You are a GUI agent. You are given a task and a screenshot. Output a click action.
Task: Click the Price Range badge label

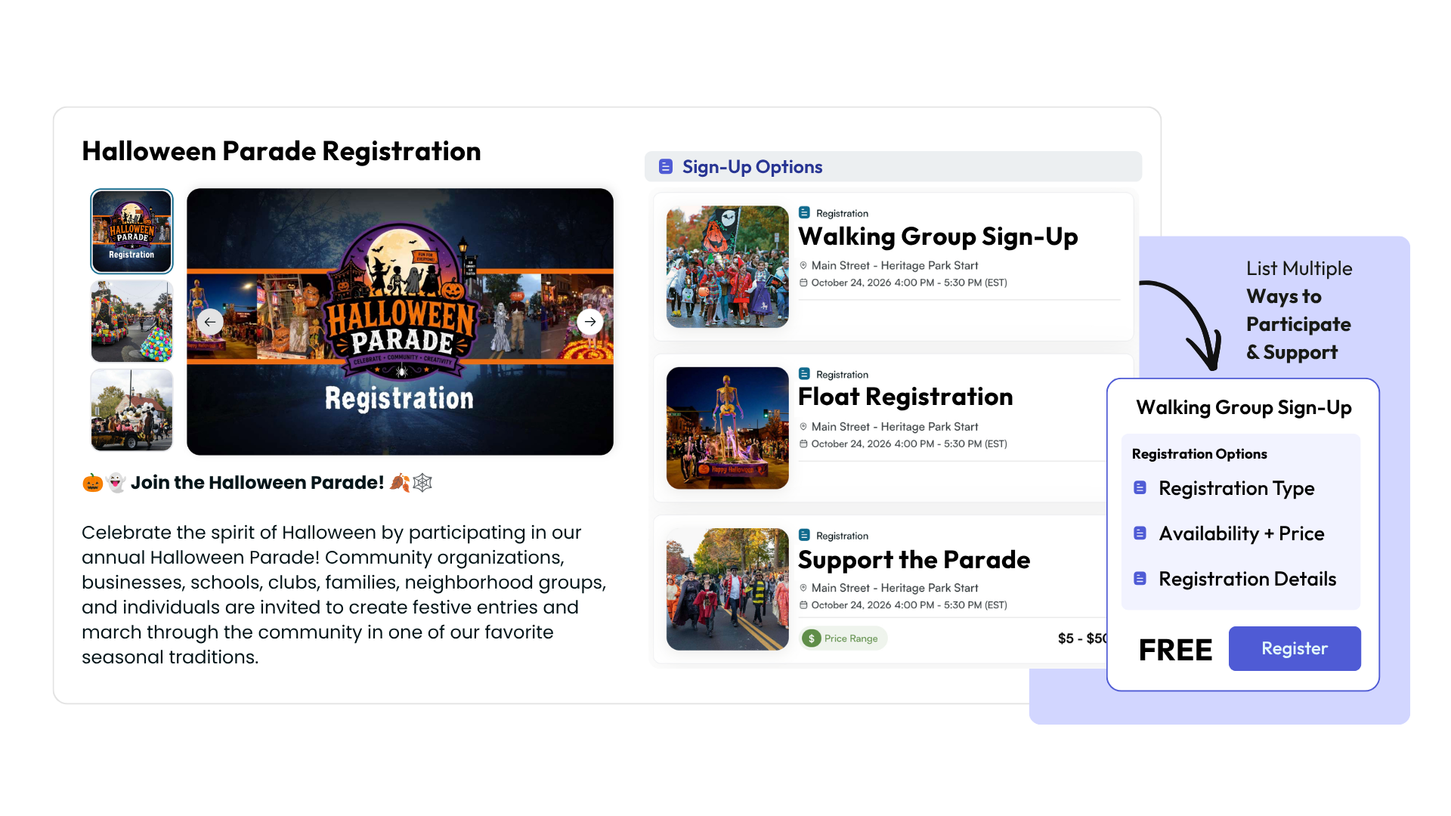click(x=851, y=638)
